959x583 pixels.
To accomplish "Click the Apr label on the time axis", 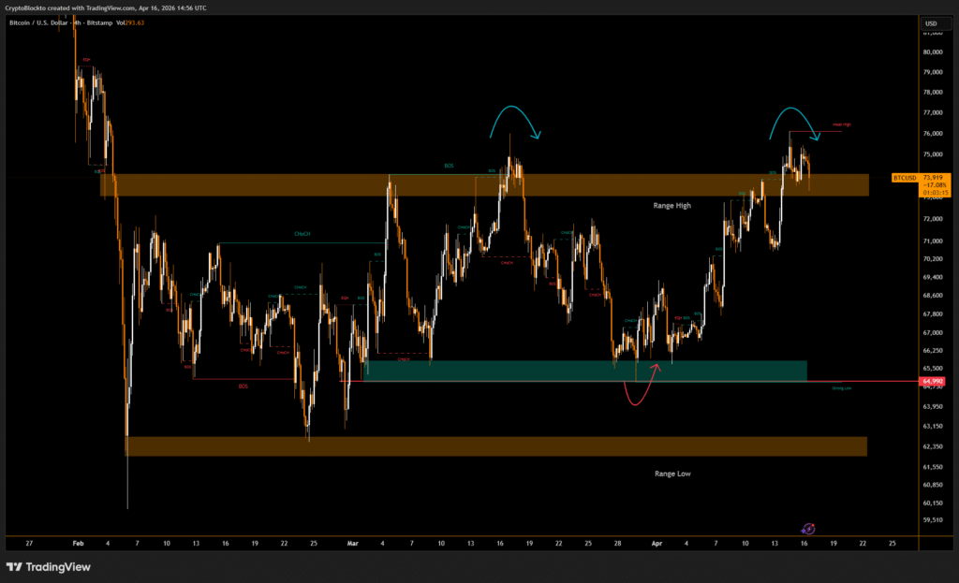I will coord(656,543).
